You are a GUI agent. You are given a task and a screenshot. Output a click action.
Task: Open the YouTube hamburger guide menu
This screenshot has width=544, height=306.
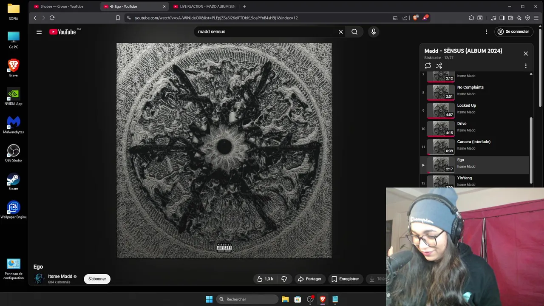[x=39, y=31]
